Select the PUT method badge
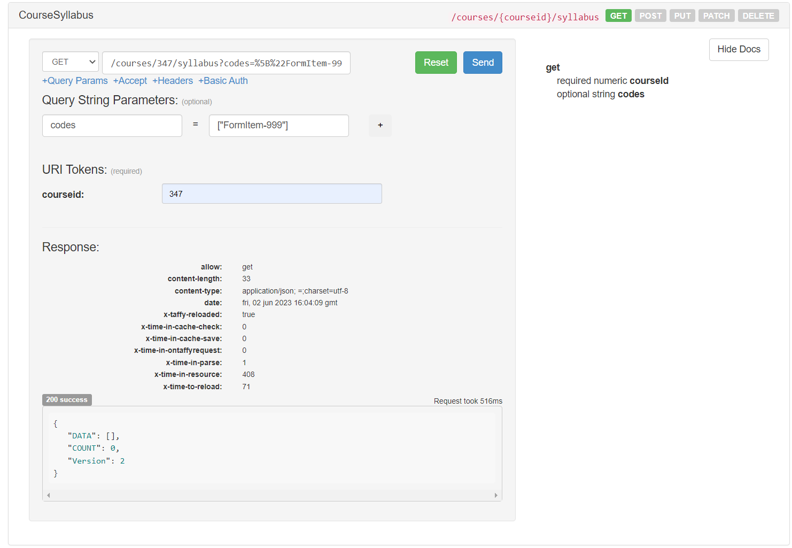 [x=682, y=16]
